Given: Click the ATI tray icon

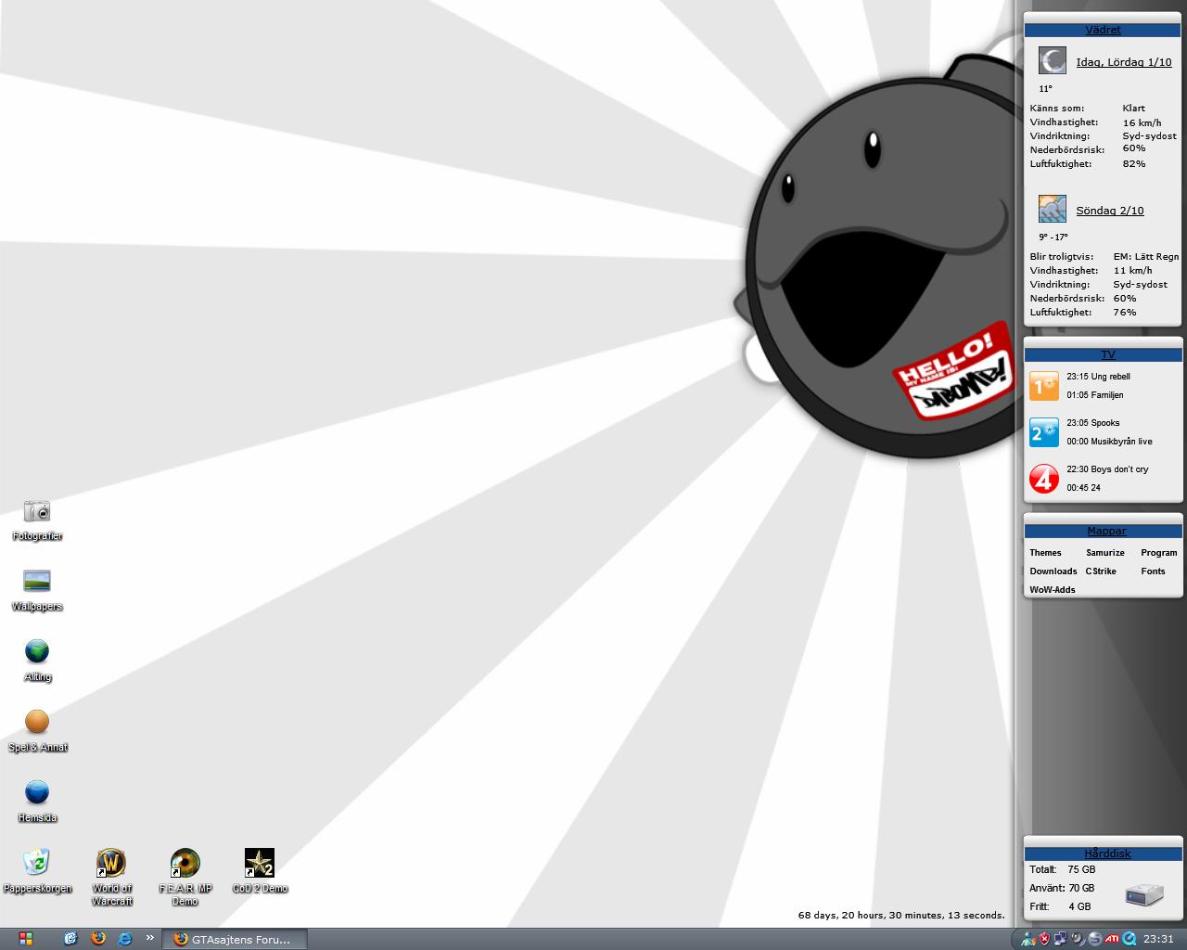Looking at the screenshot, I should tap(1112, 939).
